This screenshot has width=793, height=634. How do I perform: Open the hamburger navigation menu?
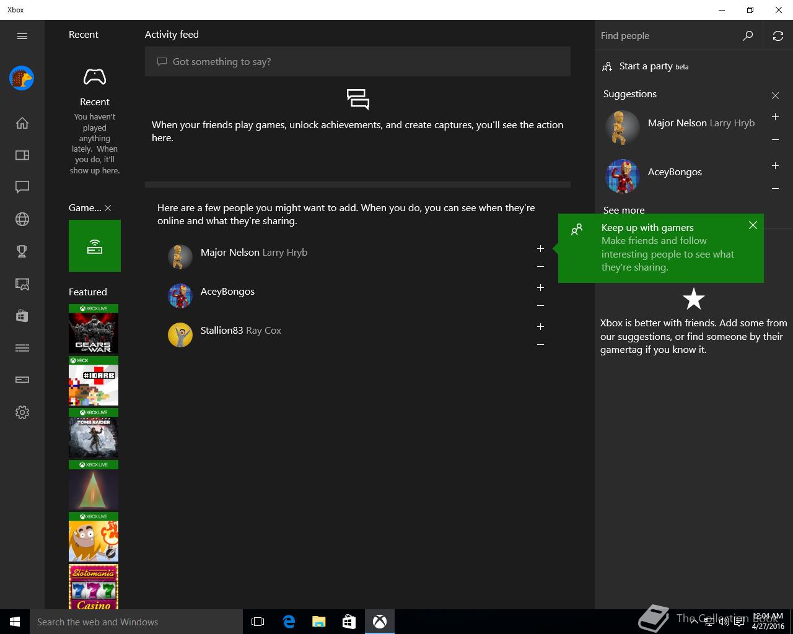tap(22, 36)
